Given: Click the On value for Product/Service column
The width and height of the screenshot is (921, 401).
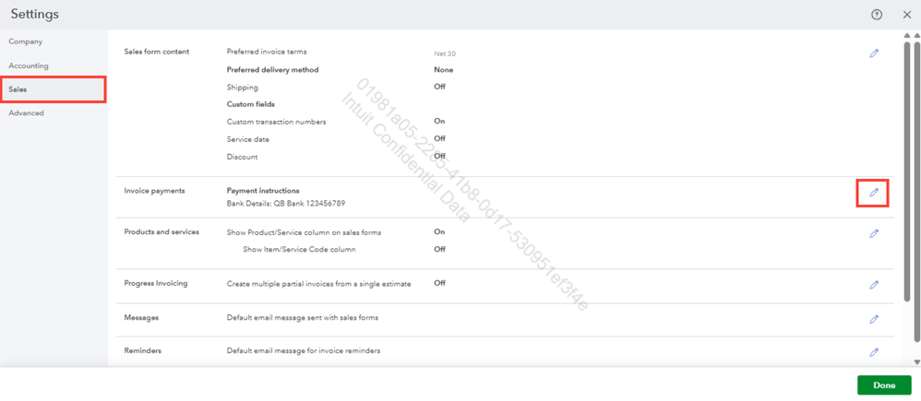Looking at the screenshot, I should 439,232.
